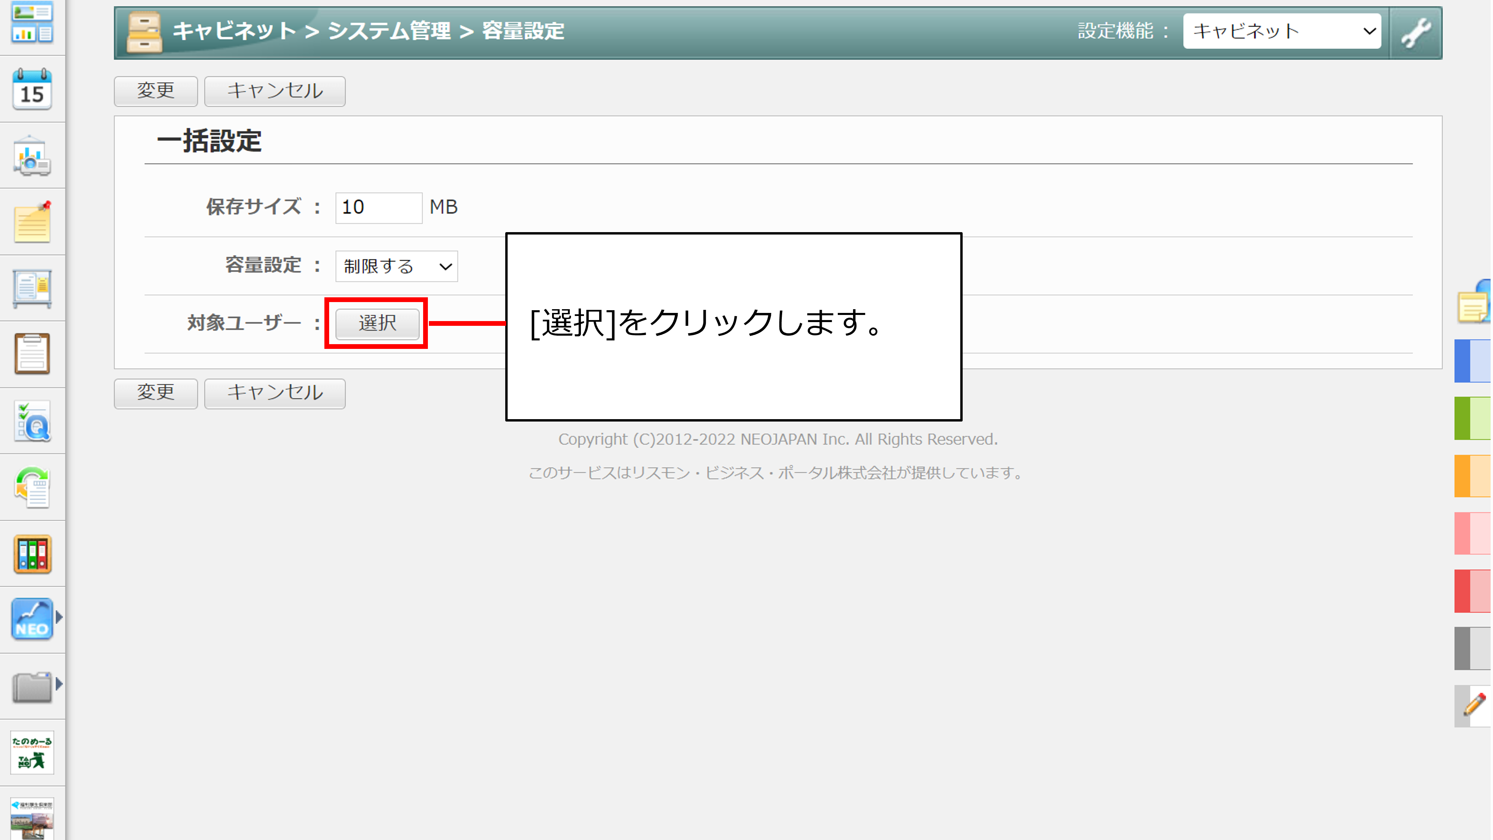1493x840 pixels.
Task: Open the gray folder icon in sidebar
Action: pyautogui.click(x=32, y=686)
